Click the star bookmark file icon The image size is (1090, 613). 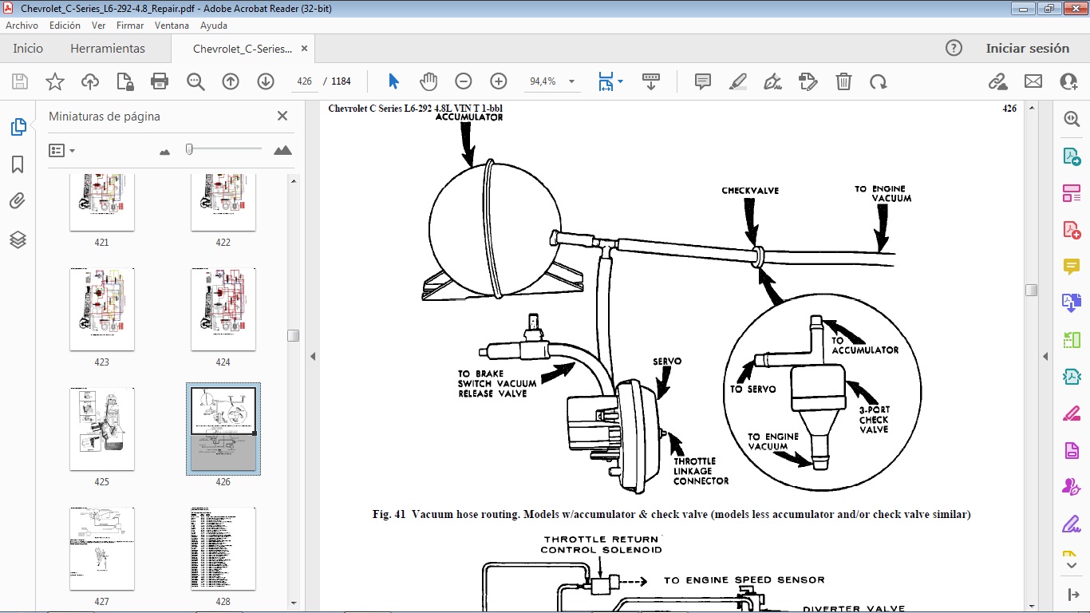(x=55, y=81)
